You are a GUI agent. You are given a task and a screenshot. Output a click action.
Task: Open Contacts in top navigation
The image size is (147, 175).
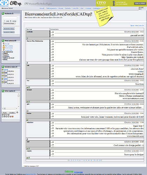click(68, 8)
